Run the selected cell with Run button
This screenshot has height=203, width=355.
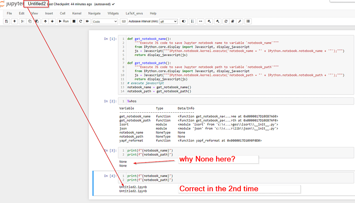(64, 21)
